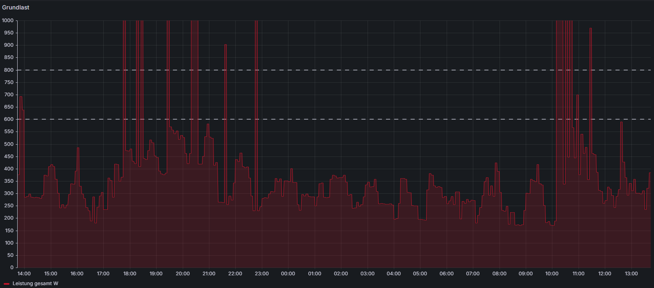
Task: Click the 550 value on the Y axis
Action: [9, 132]
